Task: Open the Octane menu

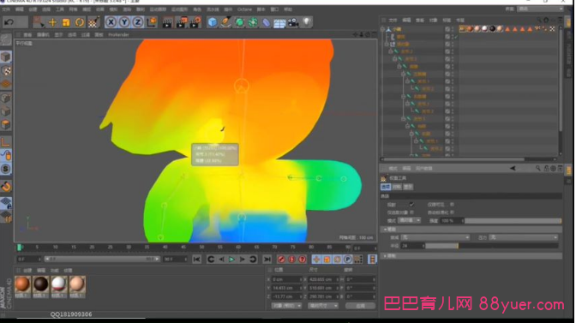Action: (244, 9)
